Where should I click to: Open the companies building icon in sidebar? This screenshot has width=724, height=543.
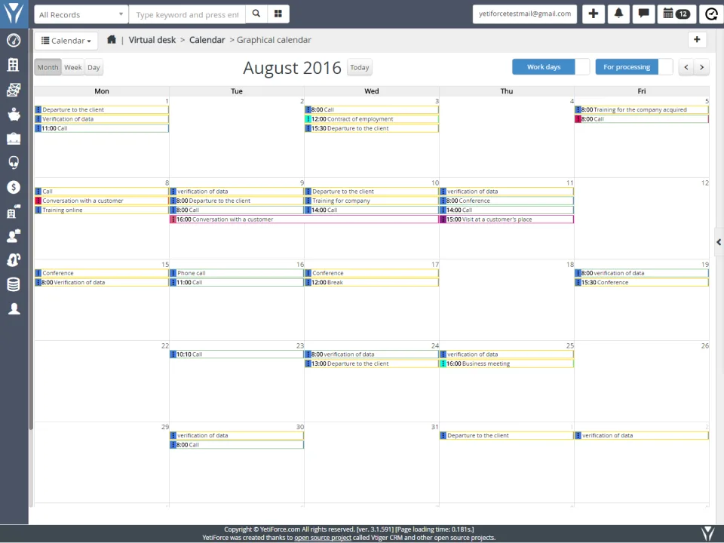14,65
